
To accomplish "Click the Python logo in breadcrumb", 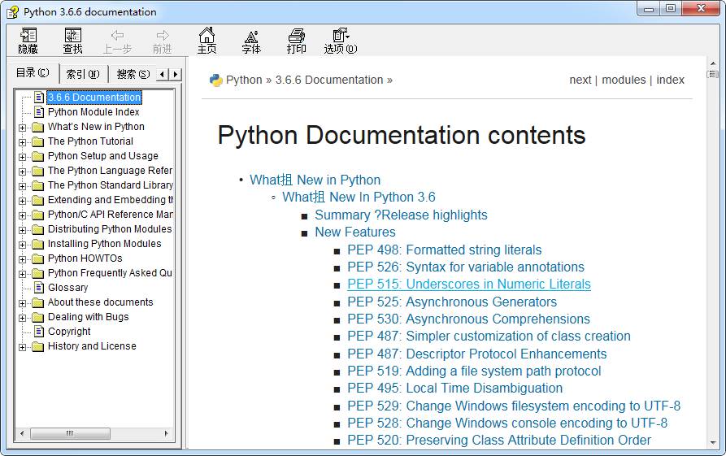I will point(216,80).
